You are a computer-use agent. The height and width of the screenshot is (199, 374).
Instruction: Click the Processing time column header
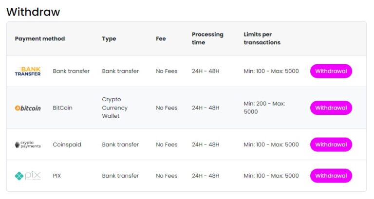(207, 38)
